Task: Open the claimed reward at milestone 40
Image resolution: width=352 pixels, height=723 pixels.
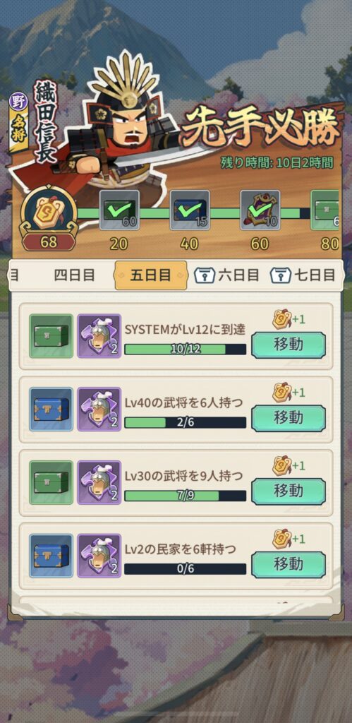Action: click(190, 210)
